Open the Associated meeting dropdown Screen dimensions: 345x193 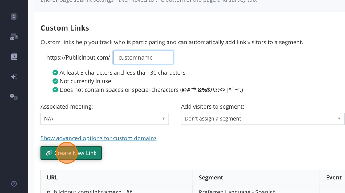click(x=105, y=119)
